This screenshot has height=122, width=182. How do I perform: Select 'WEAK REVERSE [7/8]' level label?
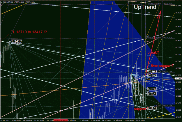click(160, 3)
